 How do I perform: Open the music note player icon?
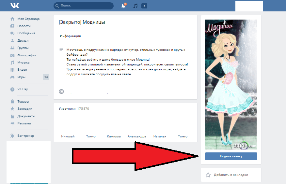135,6
